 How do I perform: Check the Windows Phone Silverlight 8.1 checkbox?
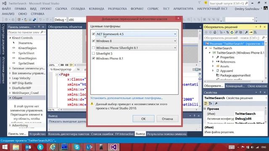point(93,47)
